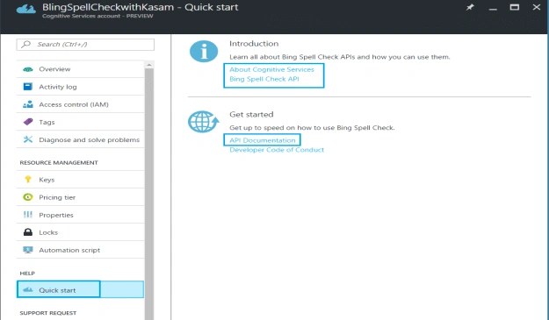The width and height of the screenshot is (549, 320).
Task: Focus the Search (Ctrl+/) input field
Action: click(x=85, y=45)
